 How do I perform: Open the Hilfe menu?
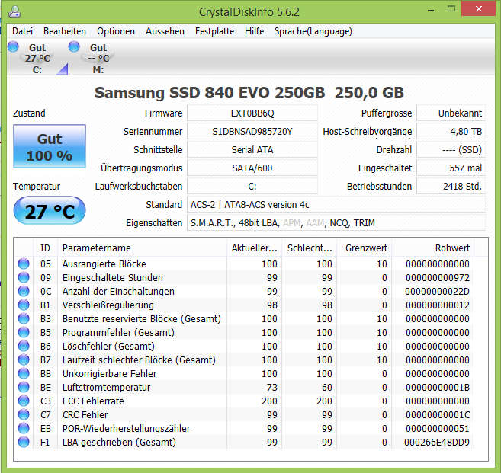click(x=255, y=31)
